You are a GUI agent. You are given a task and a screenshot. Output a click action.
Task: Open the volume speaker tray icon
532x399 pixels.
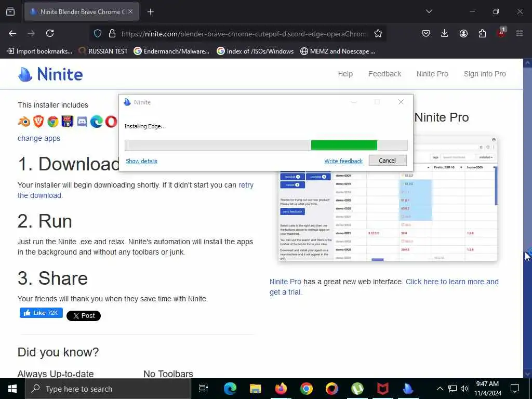click(x=464, y=389)
